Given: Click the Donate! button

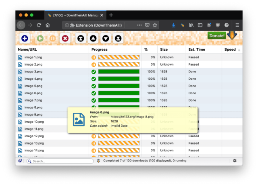Looking at the screenshot, I should 216,36.
